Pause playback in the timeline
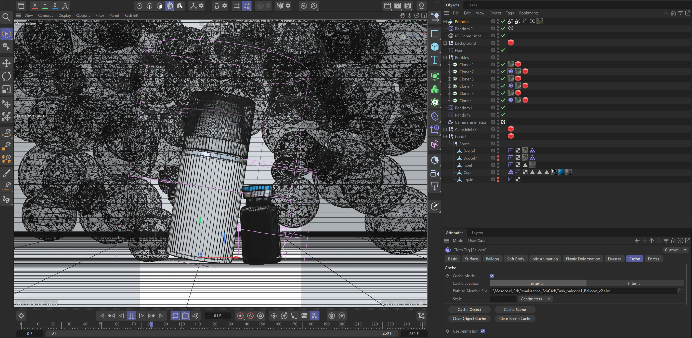 pyautogui.click(x=131, y=316)
